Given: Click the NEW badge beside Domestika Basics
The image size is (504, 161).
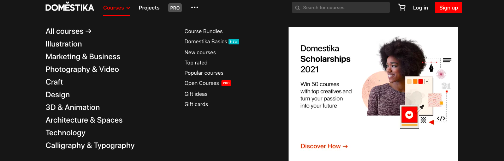Looking at the screenshot, I should tap(234, 42).
